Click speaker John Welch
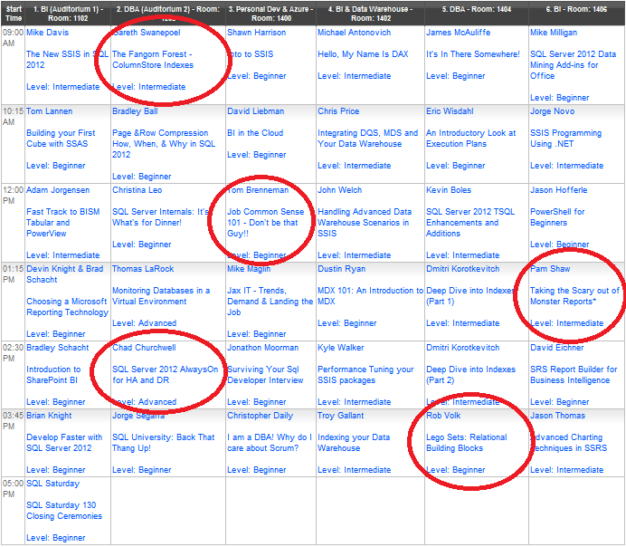 pyautogui.click(x=340, y=190)
